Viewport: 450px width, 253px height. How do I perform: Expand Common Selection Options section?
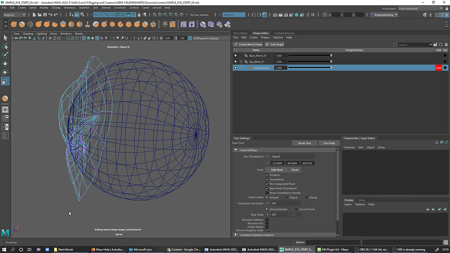tap(236, 235)
